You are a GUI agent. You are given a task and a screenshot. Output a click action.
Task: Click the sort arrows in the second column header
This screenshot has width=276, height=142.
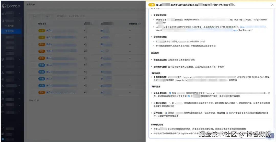tap(91, 24)
